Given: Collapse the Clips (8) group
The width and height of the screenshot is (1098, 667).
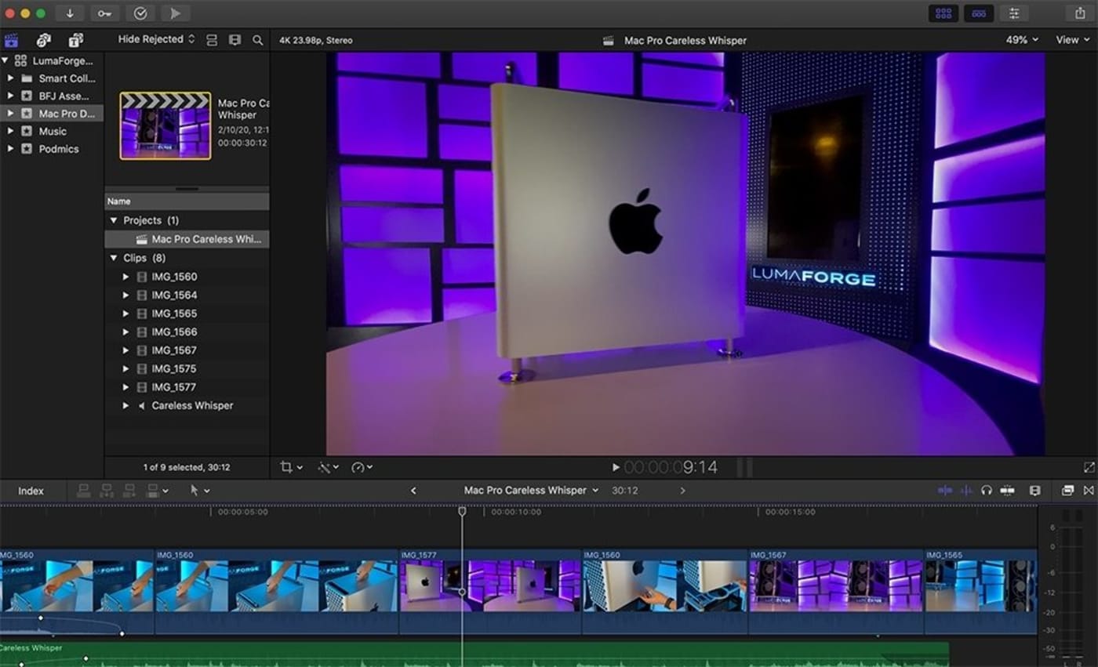Looking at the screenshot, I should pyautogui.click(x=114, y=258).
